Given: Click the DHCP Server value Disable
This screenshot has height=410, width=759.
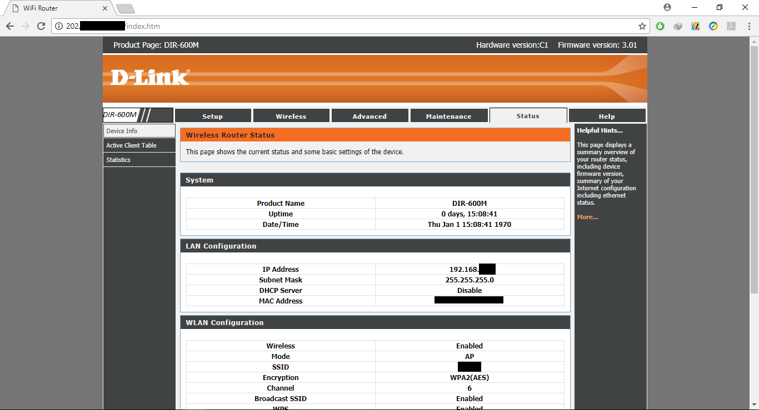Looking at the screenshot, I should (x=470, y=291).
